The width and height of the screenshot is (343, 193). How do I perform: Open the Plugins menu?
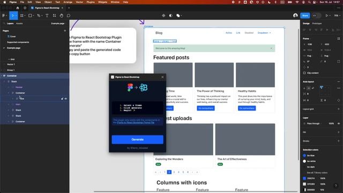91,2
